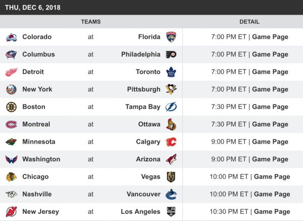Screen dimensions: 303x221
Task: Click the Chicago Blackhawks logo
Action: [x=11, y=176]
